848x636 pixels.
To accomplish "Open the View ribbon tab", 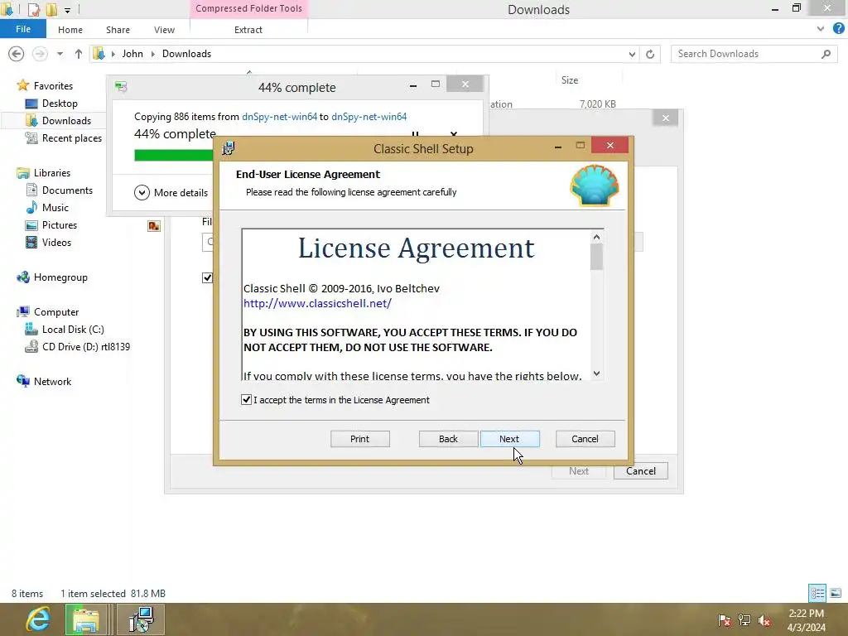I will point(164,30).
